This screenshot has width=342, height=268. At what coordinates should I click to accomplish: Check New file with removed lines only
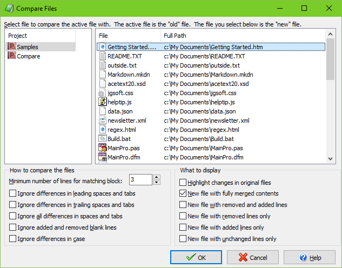click(183, 216)
